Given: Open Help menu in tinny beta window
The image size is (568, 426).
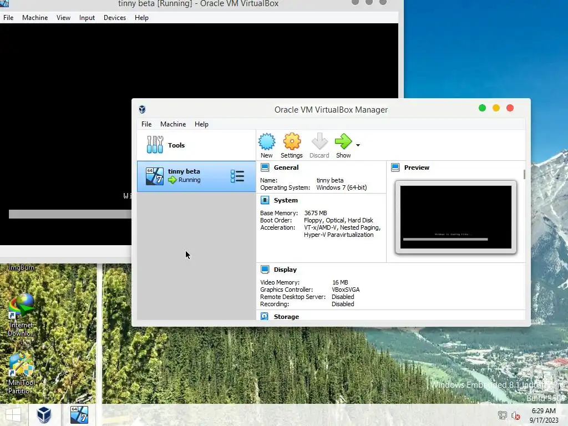Looking at the screenshot, I should point(141,18).
